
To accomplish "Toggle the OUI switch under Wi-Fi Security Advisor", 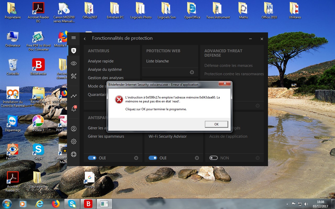I will [x=153, y=158].
